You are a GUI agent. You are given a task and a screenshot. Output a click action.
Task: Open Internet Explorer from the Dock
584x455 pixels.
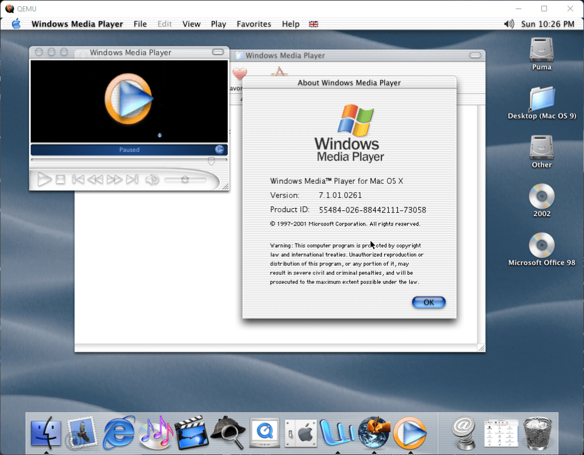tap(119, 432)
